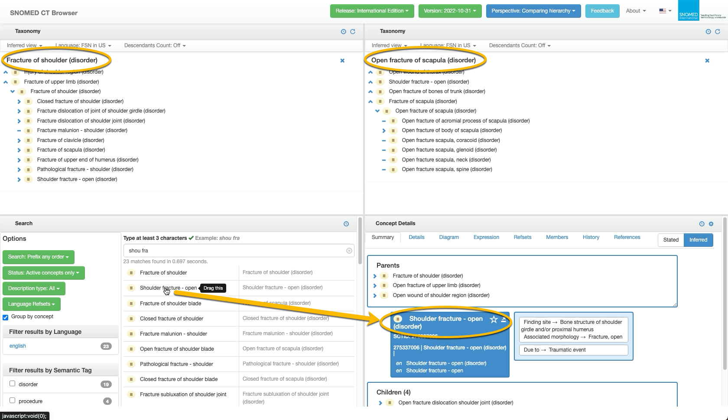Open Perspective: Comparing hierarchy dropdown

click(533, 11)
